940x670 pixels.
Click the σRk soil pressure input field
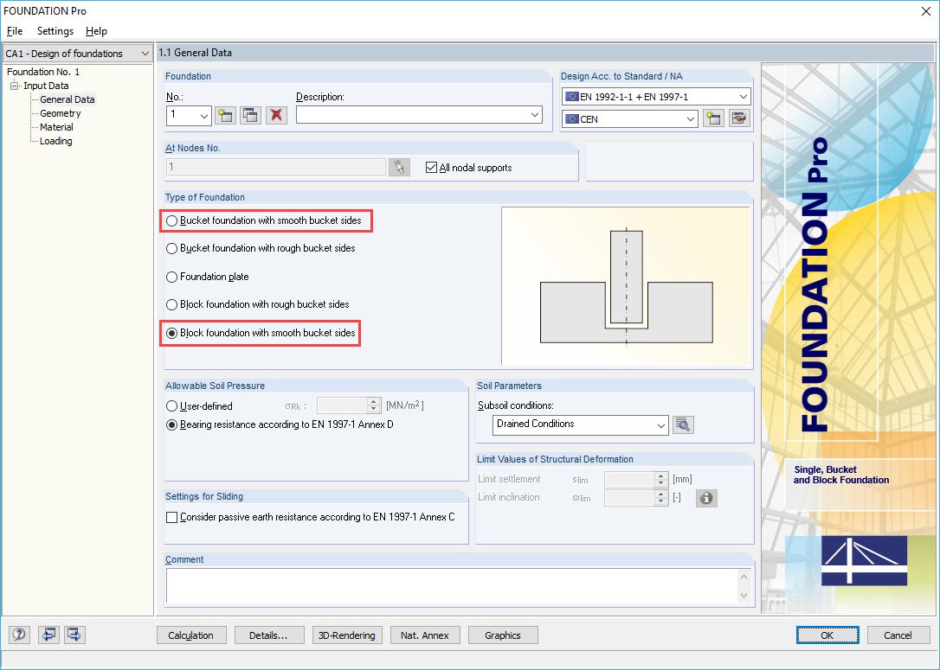point(342,406)
